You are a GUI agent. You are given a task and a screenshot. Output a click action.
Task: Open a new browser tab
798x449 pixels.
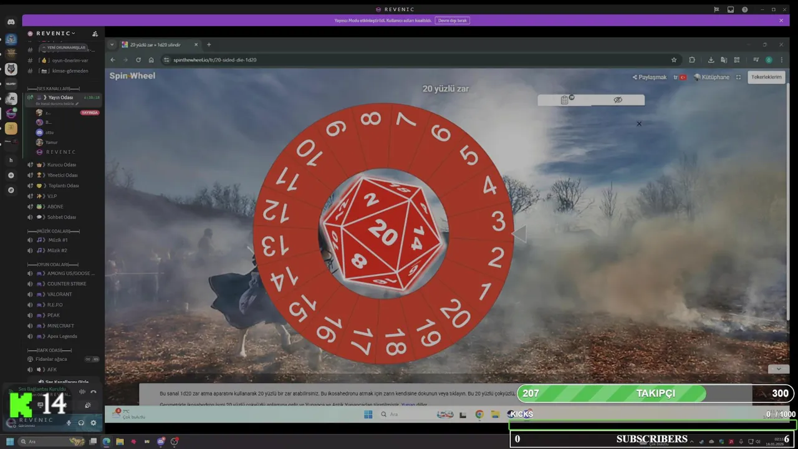[209, 45]
